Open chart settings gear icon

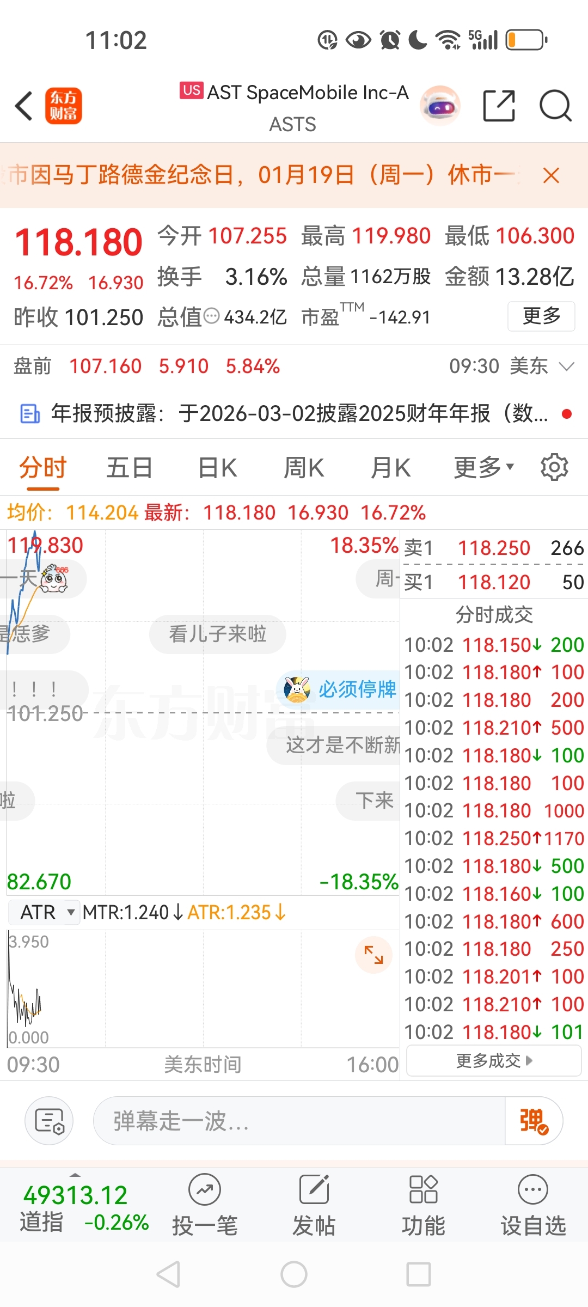click(554, 467)
